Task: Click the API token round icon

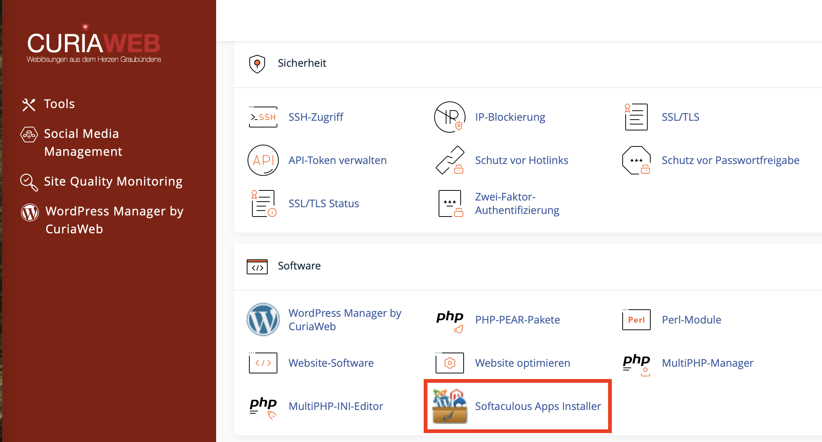Action: pyautogui.click(x=263, y=160)
